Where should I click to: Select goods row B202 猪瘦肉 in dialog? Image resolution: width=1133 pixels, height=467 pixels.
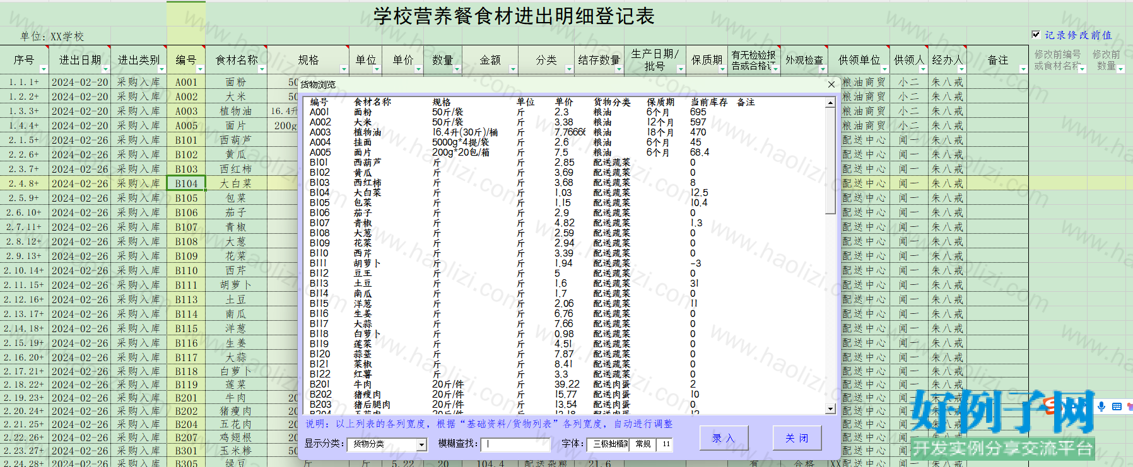tap(565, 395)
